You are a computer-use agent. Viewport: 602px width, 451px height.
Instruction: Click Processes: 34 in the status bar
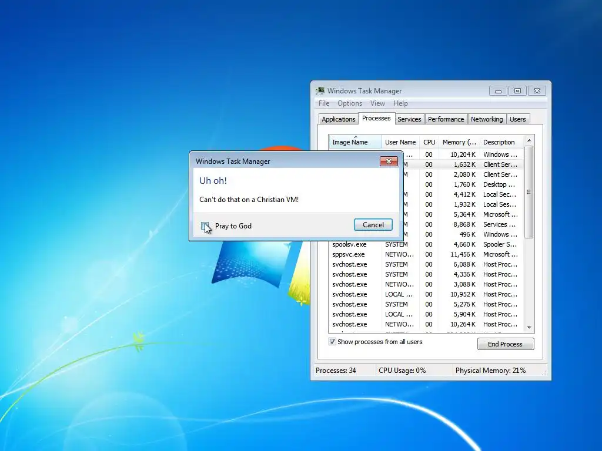336,371
